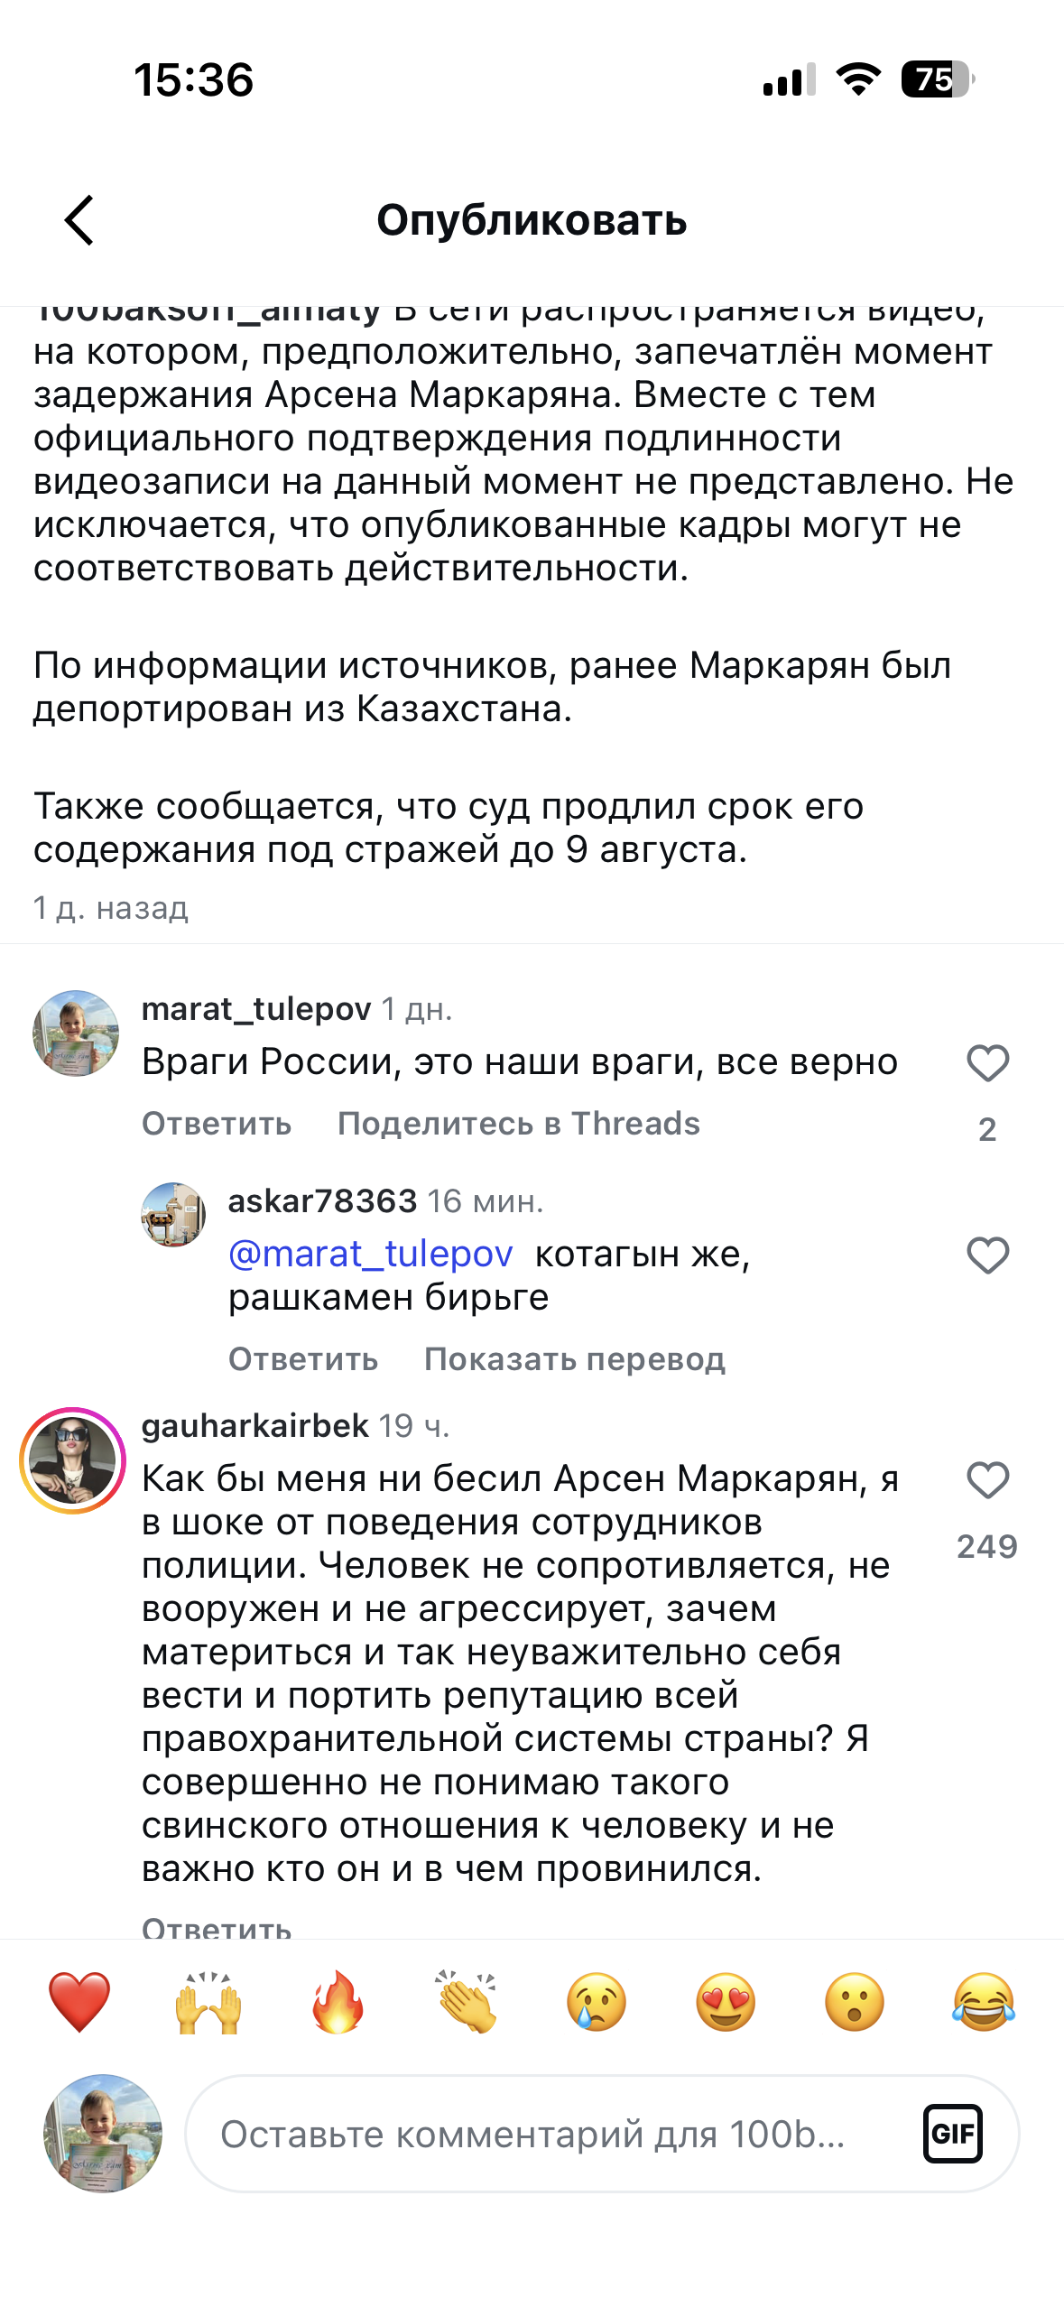Send fire emoji reaction
The width and height of the screenshot is (1064, 2307).
pos(338,2002)
